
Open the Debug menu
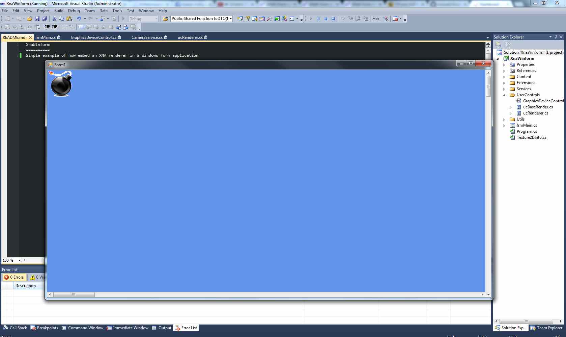(x=74, y=11)
